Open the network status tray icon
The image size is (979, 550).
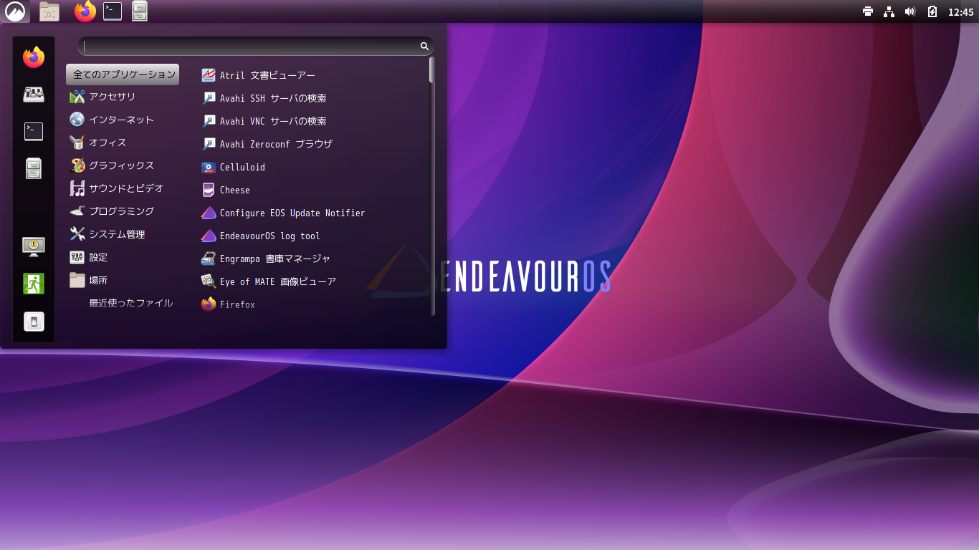889,11
